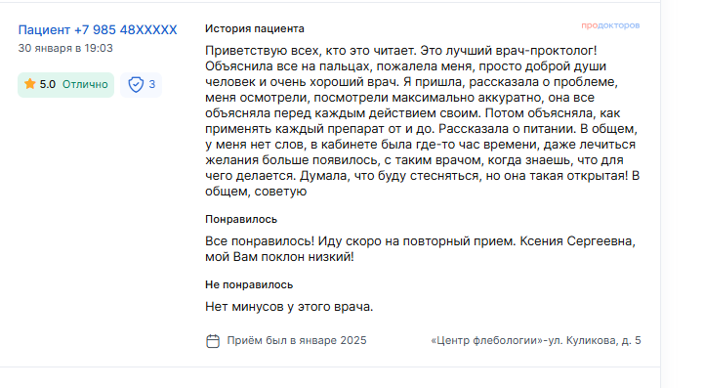The height and width of the screenshot is (388, 704).
Task: Click the История пациента heading
Action: (255, 28)
